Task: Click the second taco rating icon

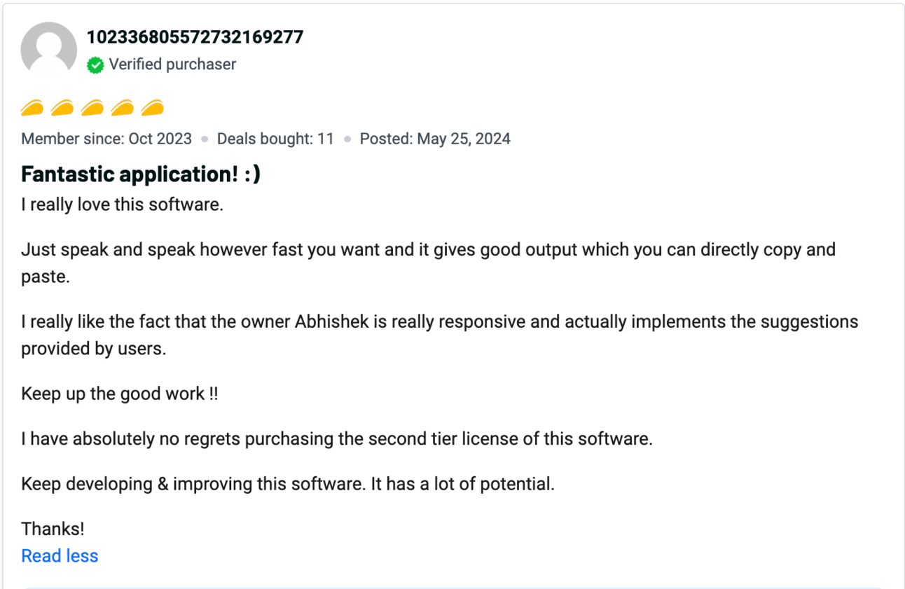Action: [x=62, y=107]
